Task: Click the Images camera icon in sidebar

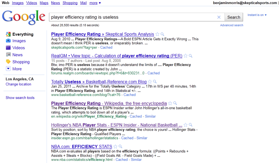Action: click(8, 41)
